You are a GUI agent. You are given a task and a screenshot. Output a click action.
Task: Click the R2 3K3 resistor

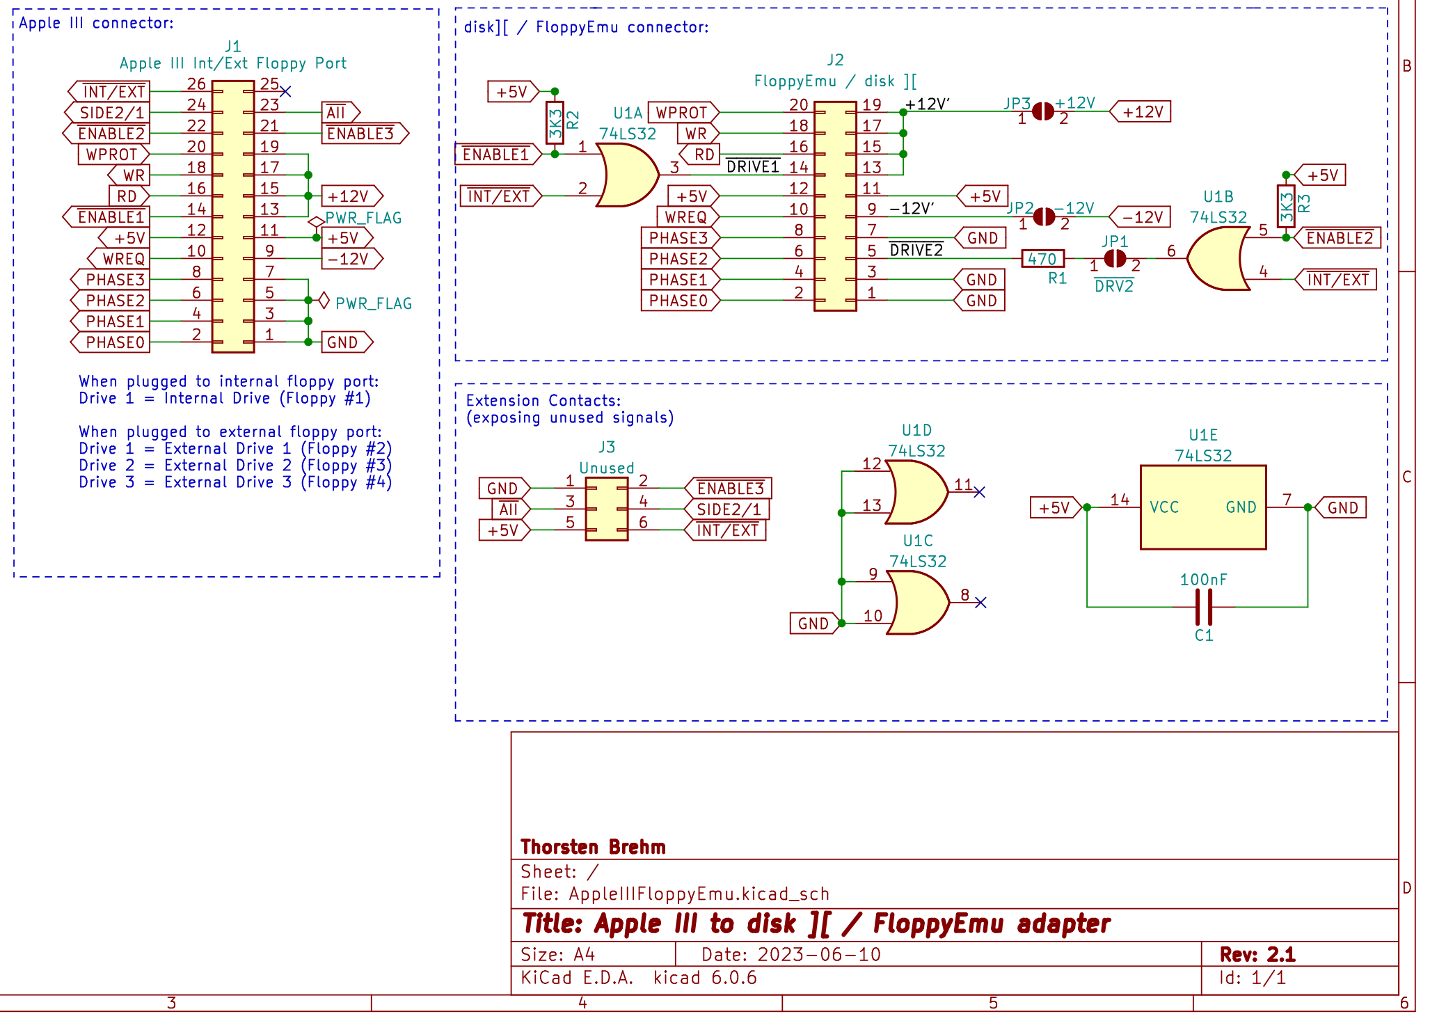click(x=555, y=124)
